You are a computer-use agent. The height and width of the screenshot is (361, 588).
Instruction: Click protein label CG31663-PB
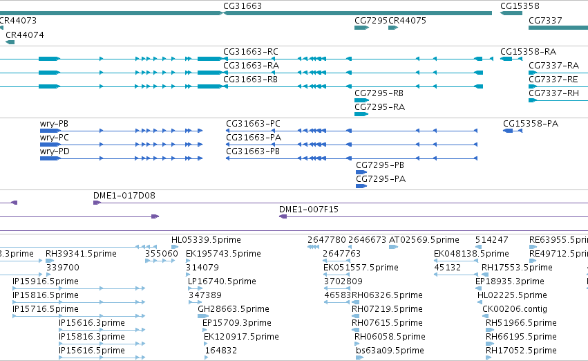click(x=252, y=151)
